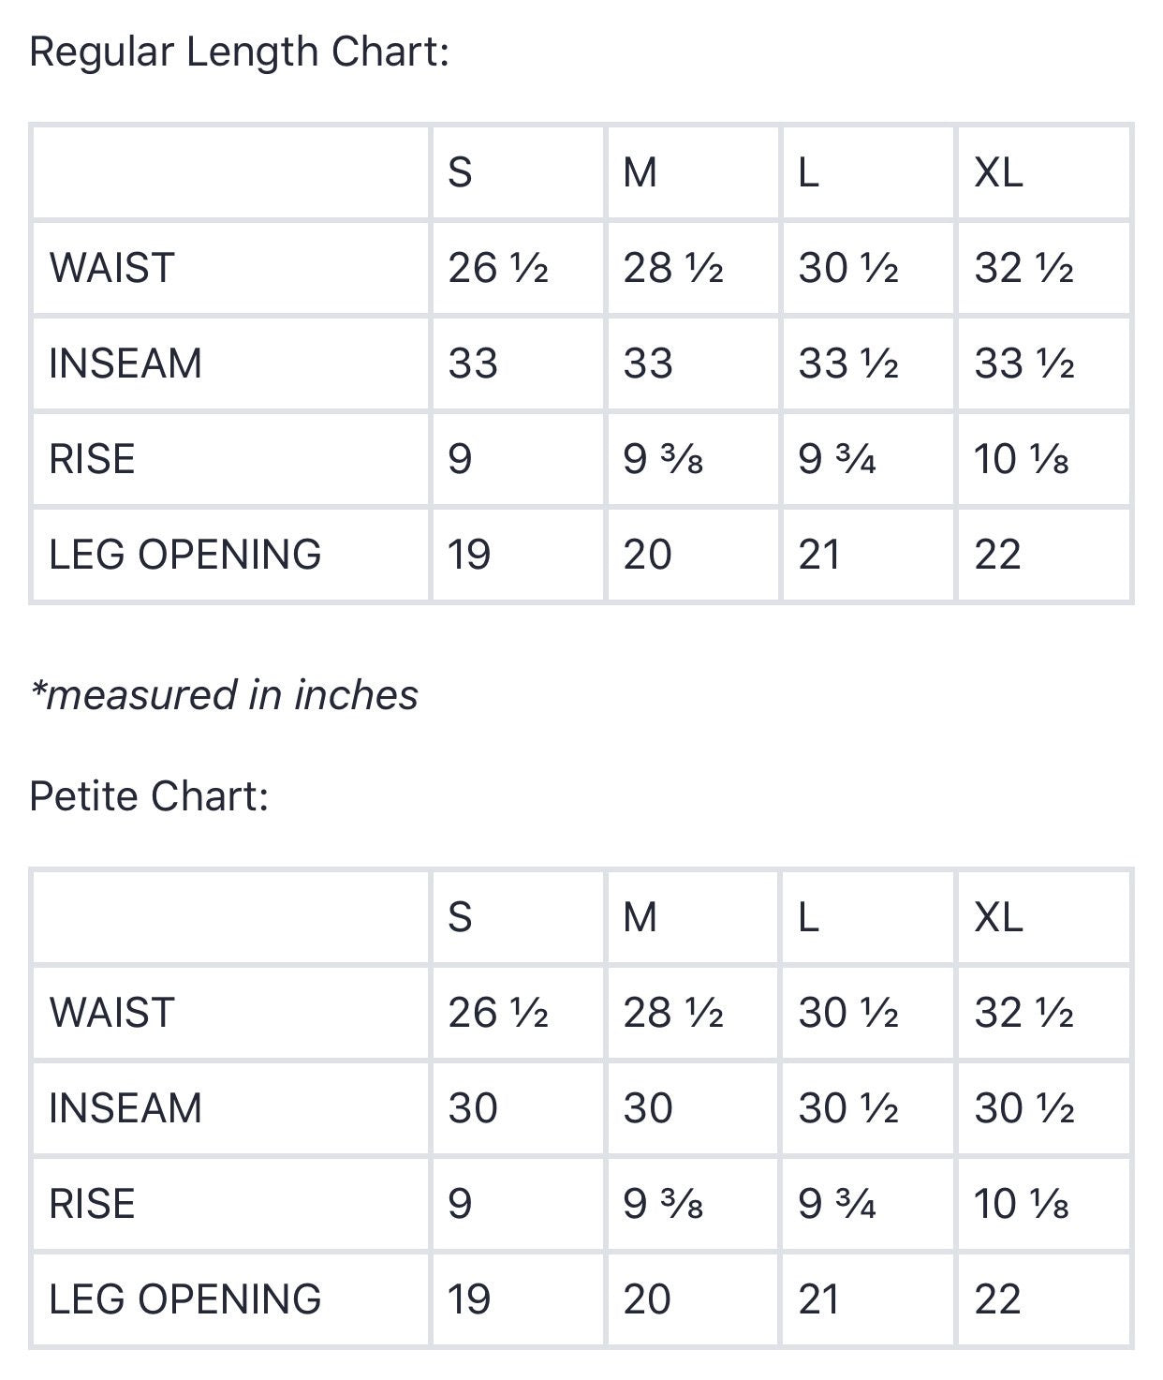
Task: Click Regular chart LEG OPENING row label
Action: (185, 555)
